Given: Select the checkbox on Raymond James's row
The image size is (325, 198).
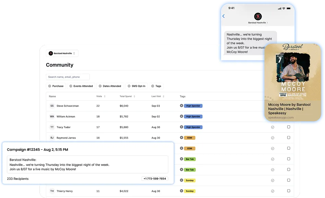Looking at the screenshot, I should coord(289,138).
